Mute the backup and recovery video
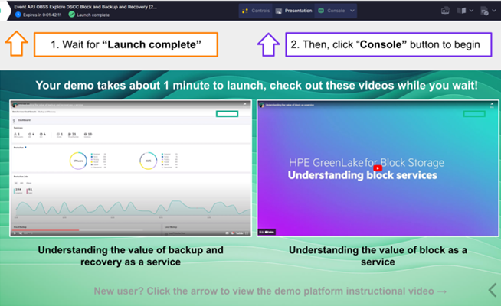Image resolution: width=501 pixels, height=306 pixels. (21, 233)
